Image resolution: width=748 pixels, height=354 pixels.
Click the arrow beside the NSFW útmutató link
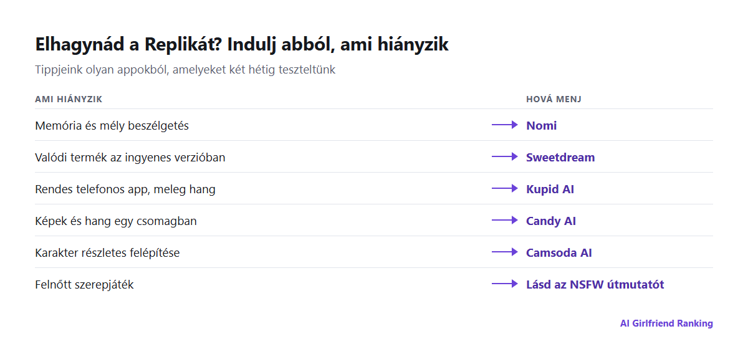click(x=505, y=284)
